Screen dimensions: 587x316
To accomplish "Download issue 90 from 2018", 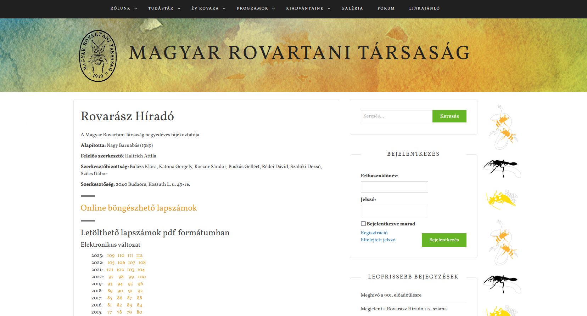I will (x=120, y=291).
